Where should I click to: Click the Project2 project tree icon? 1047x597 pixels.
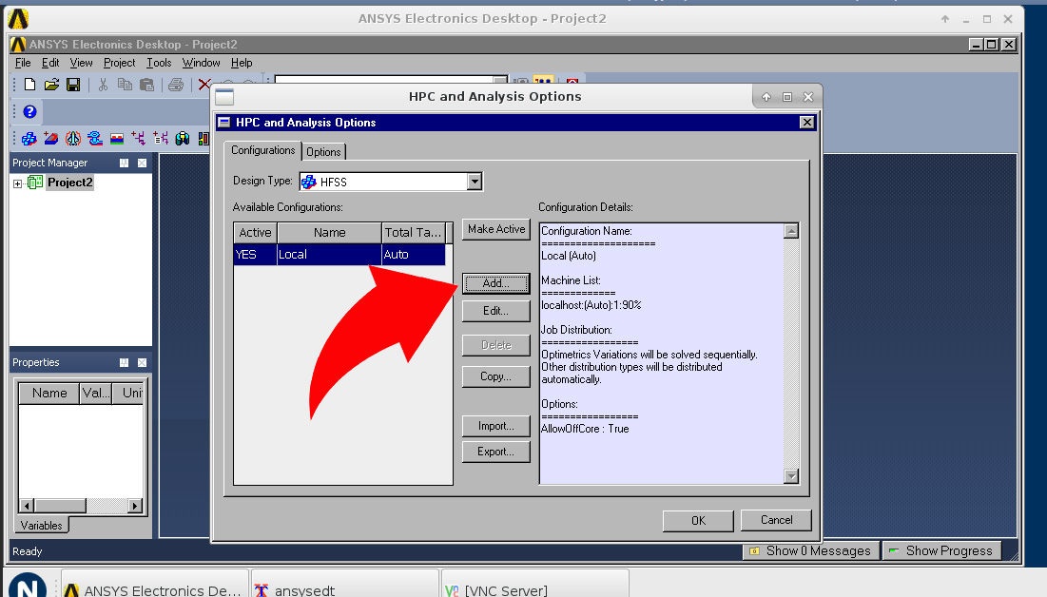[35, 183]
